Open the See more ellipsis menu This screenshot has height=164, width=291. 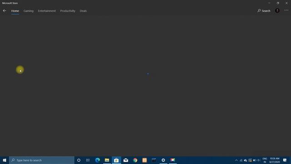[286, 10]
